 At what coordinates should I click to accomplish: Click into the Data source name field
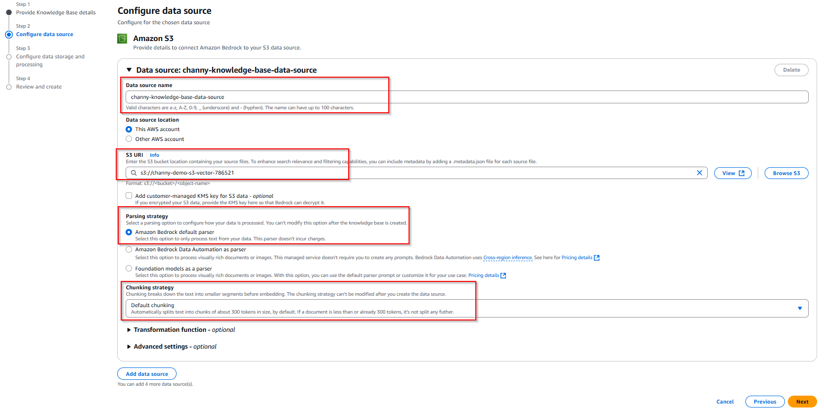click(x=467, y=97)
